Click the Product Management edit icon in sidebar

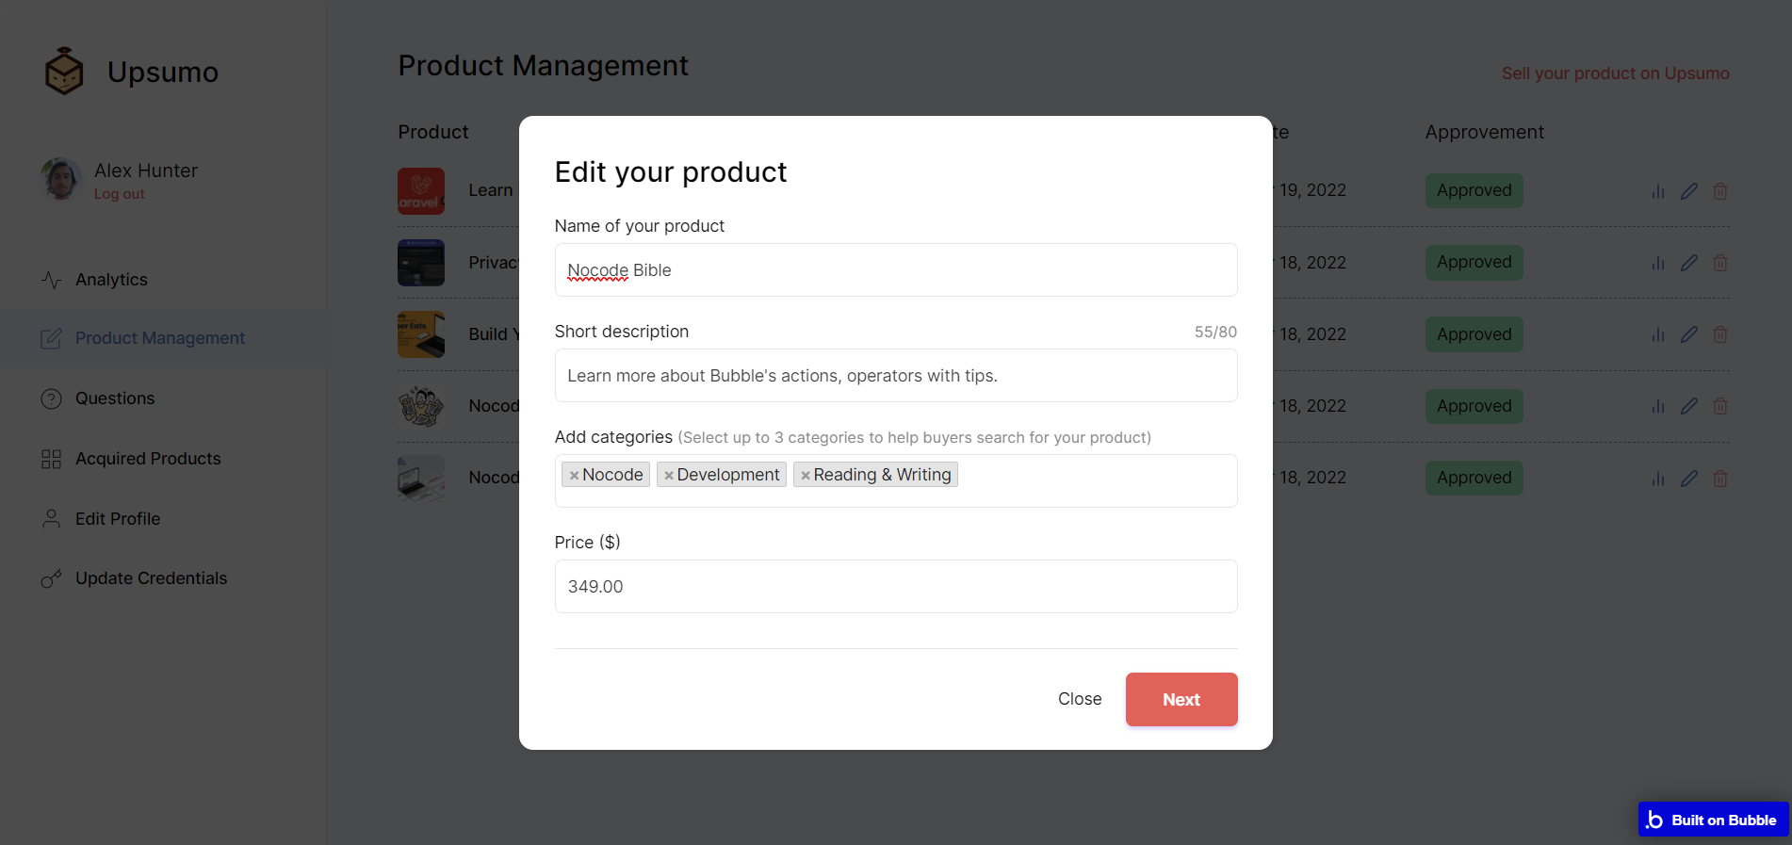pyautogui.click(x=52, y=338)
